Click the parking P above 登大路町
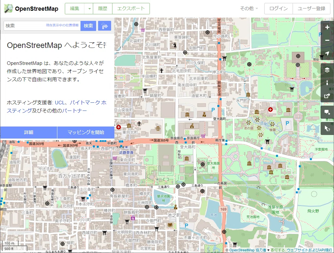 coord(213,110)
